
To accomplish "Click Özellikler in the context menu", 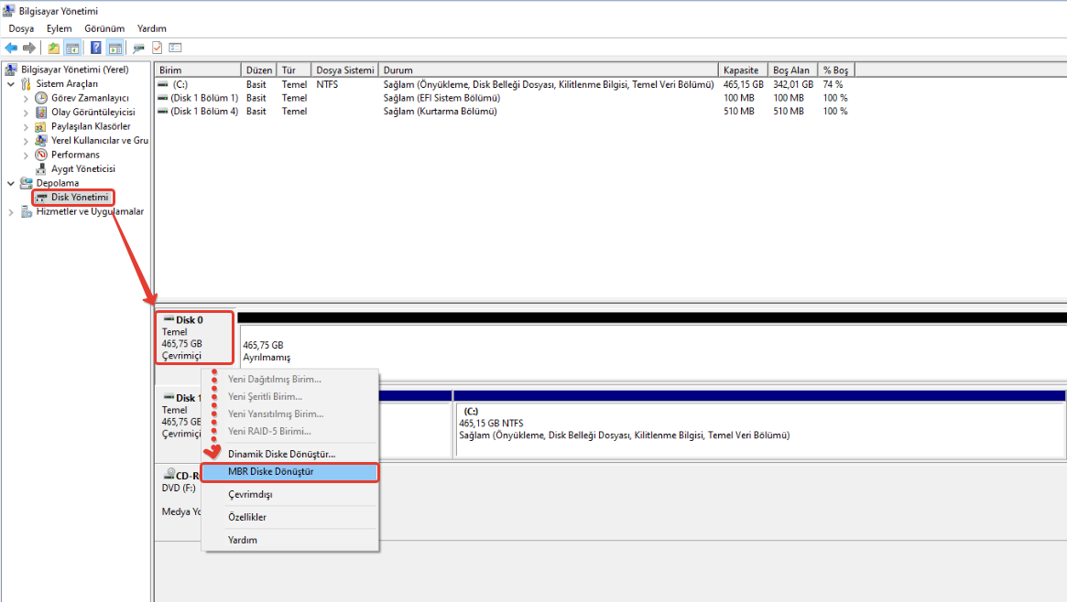I will pos(246,517).
